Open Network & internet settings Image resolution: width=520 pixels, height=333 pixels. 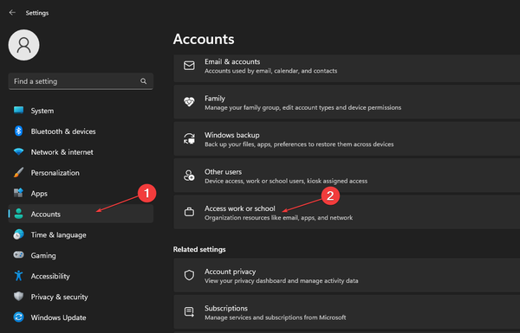pyautogui.click(x=81, y=152)
